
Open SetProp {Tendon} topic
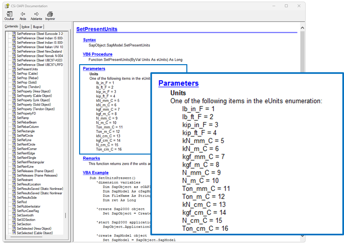click(x=28, y=87)
